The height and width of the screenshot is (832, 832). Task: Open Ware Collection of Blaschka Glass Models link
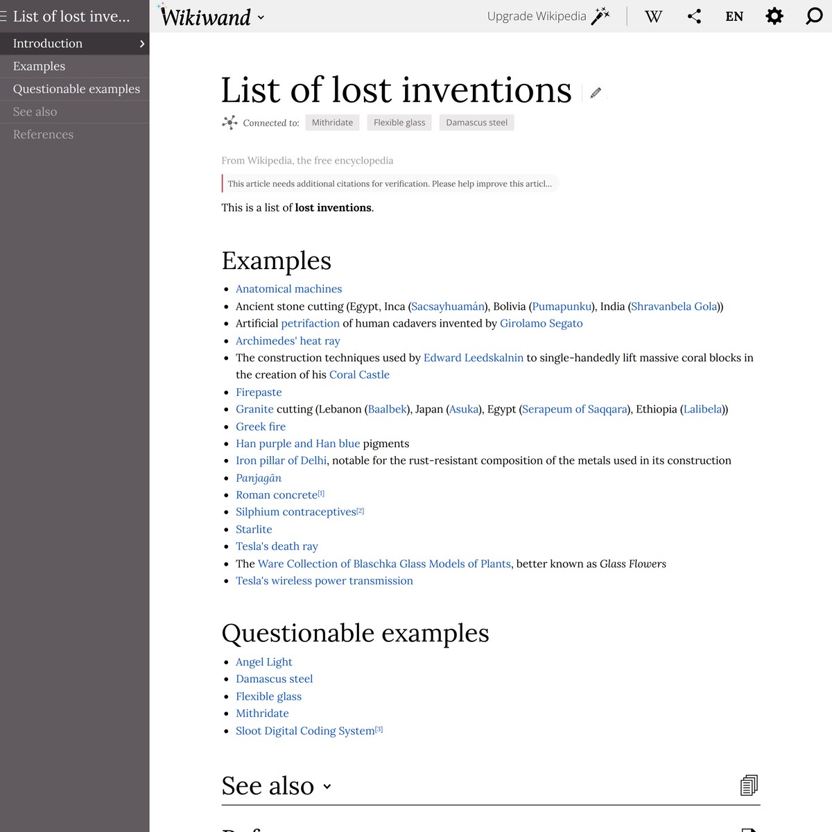pyautogui.click(x=384, y=564)
